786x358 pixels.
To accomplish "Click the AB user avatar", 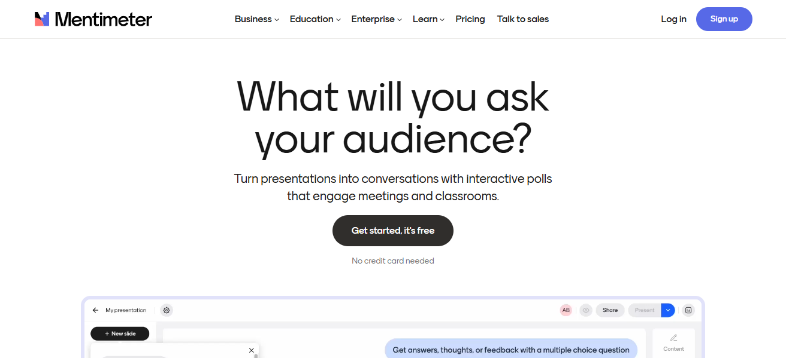I will pyautogui.click(x=566, y=310).
